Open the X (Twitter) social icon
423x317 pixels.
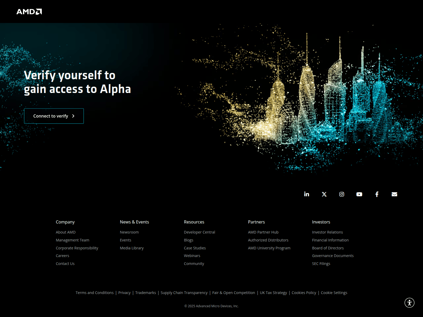(324, 194)
